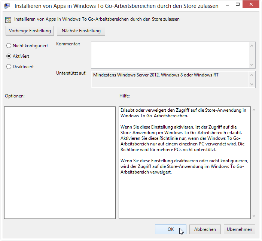Open the Nächste Einstellung policy
Image resolution: width=262 pixels, height=241 pixels.
tap(81, 31)
